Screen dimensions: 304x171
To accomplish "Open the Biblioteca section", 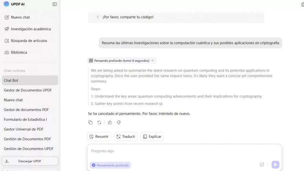I will click(19, 53).
